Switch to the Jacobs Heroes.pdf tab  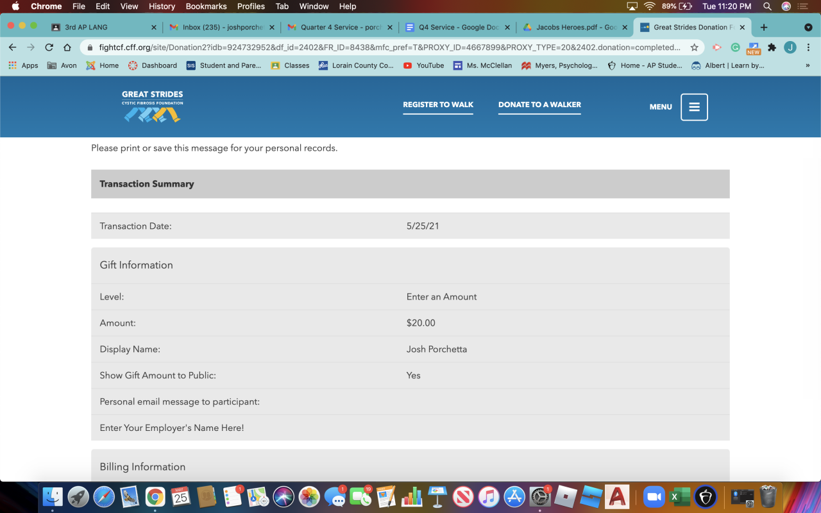pos(575,28)
